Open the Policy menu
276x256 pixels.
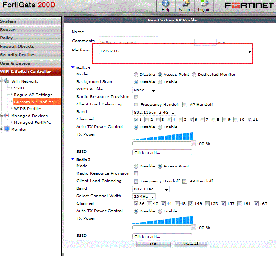(x=31, y=38)
